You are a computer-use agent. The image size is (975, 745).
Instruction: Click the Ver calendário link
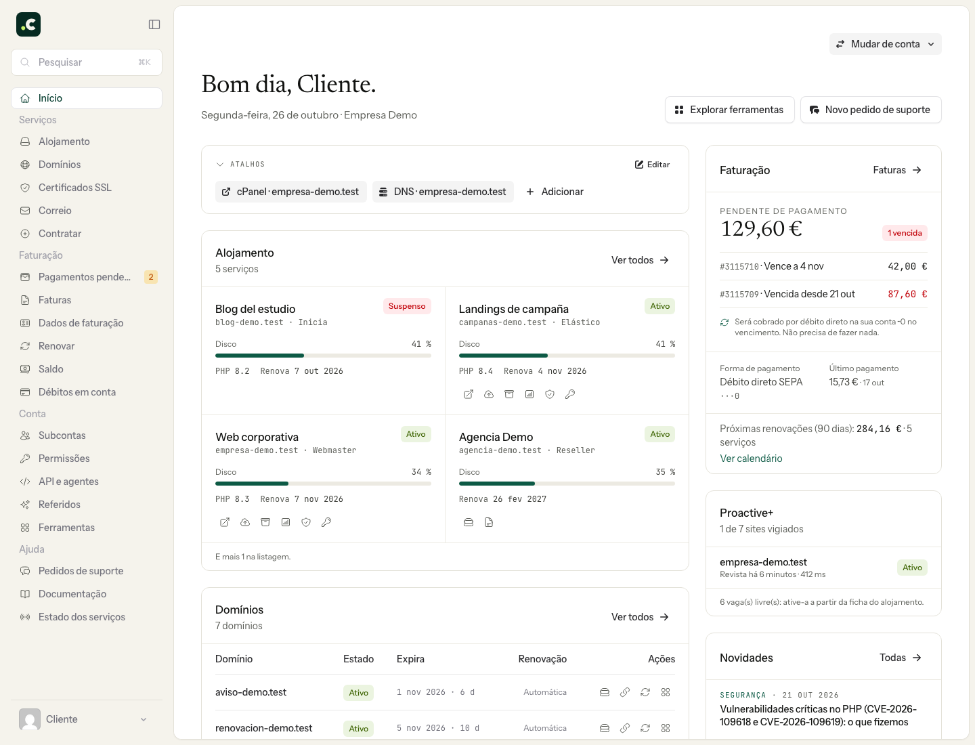(x=751, y=459)
